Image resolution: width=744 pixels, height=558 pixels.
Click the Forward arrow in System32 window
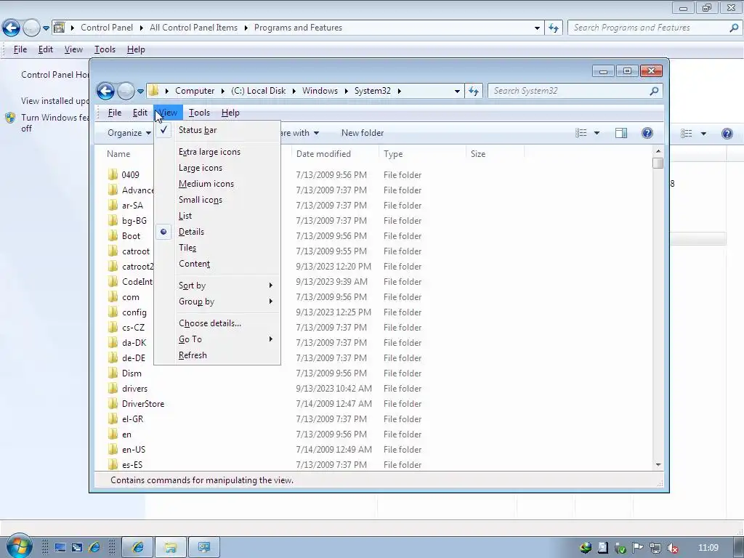tap(126, 91)
